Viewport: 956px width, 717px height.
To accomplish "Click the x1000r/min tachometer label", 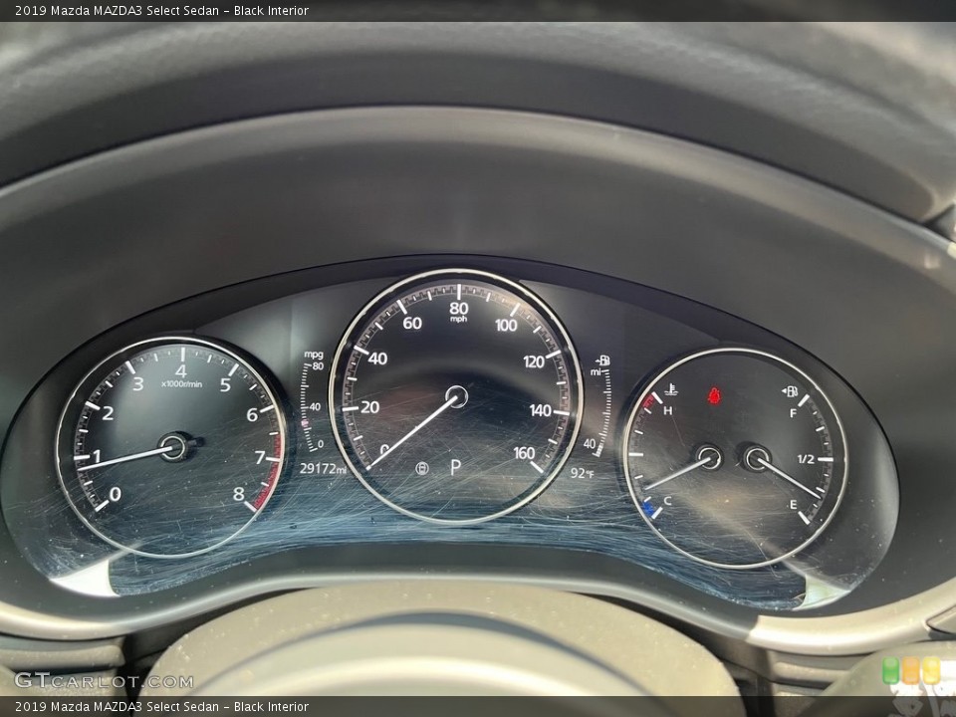I will tap(181, 384).
